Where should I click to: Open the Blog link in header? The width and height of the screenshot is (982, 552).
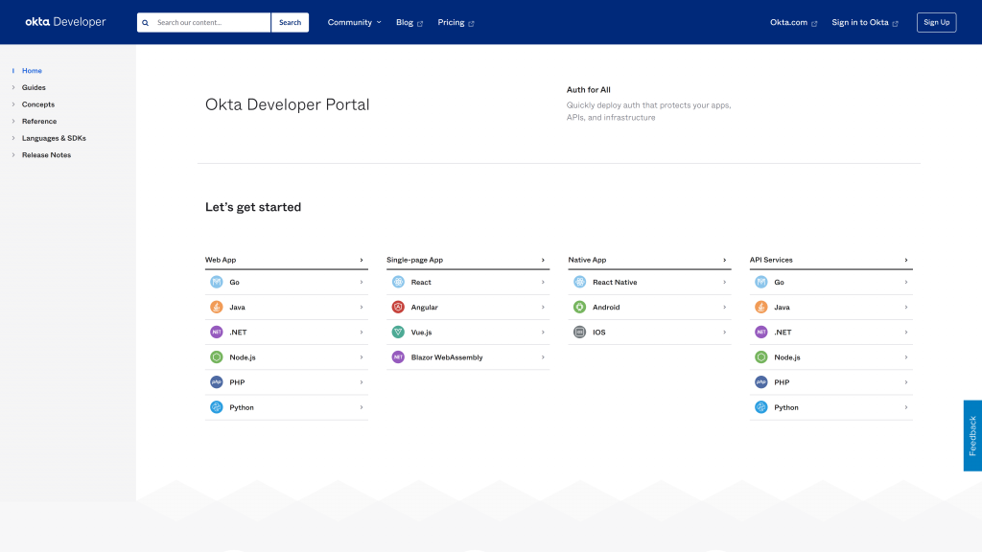pos(409,22)
